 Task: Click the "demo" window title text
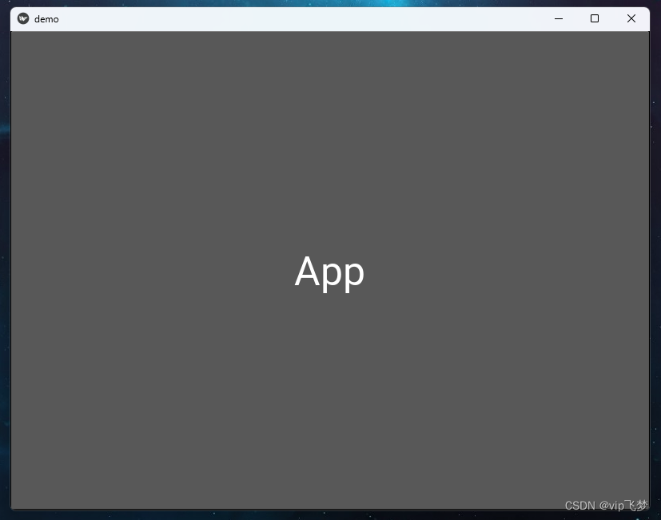pyautogui.click(x=46, y=19)
